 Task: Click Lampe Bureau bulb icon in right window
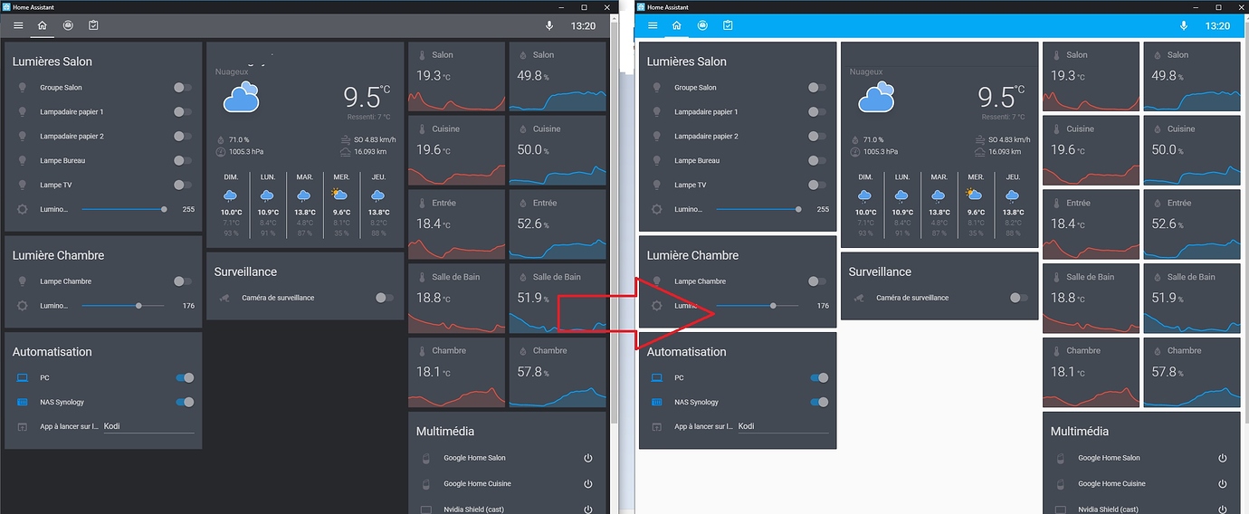(657, 160)
